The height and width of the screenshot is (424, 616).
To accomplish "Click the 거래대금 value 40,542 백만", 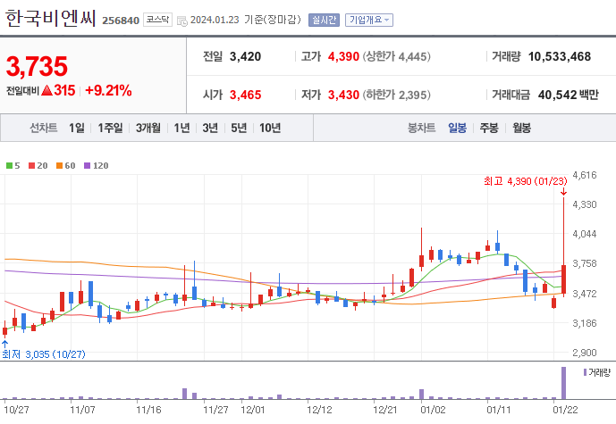I will point(569,95).
